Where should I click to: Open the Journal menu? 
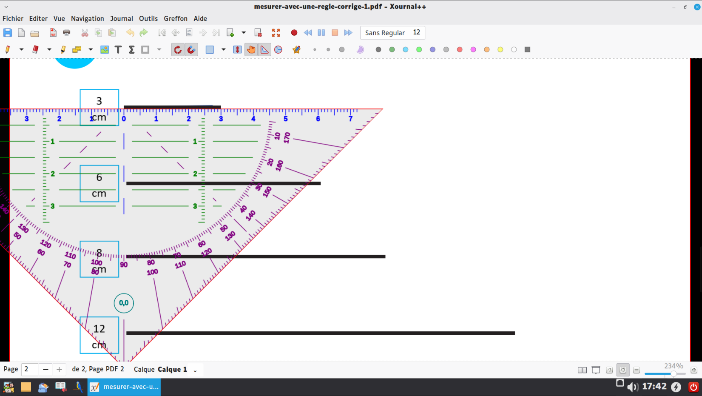[121, 19]
